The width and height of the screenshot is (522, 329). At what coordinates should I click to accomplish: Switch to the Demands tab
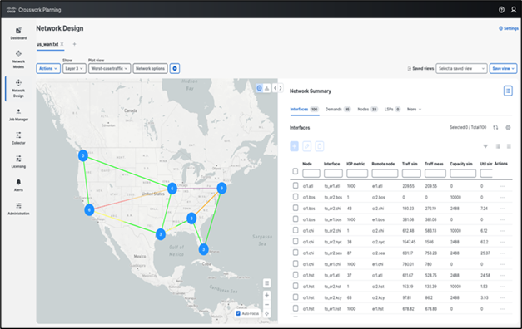coord(338,110)
